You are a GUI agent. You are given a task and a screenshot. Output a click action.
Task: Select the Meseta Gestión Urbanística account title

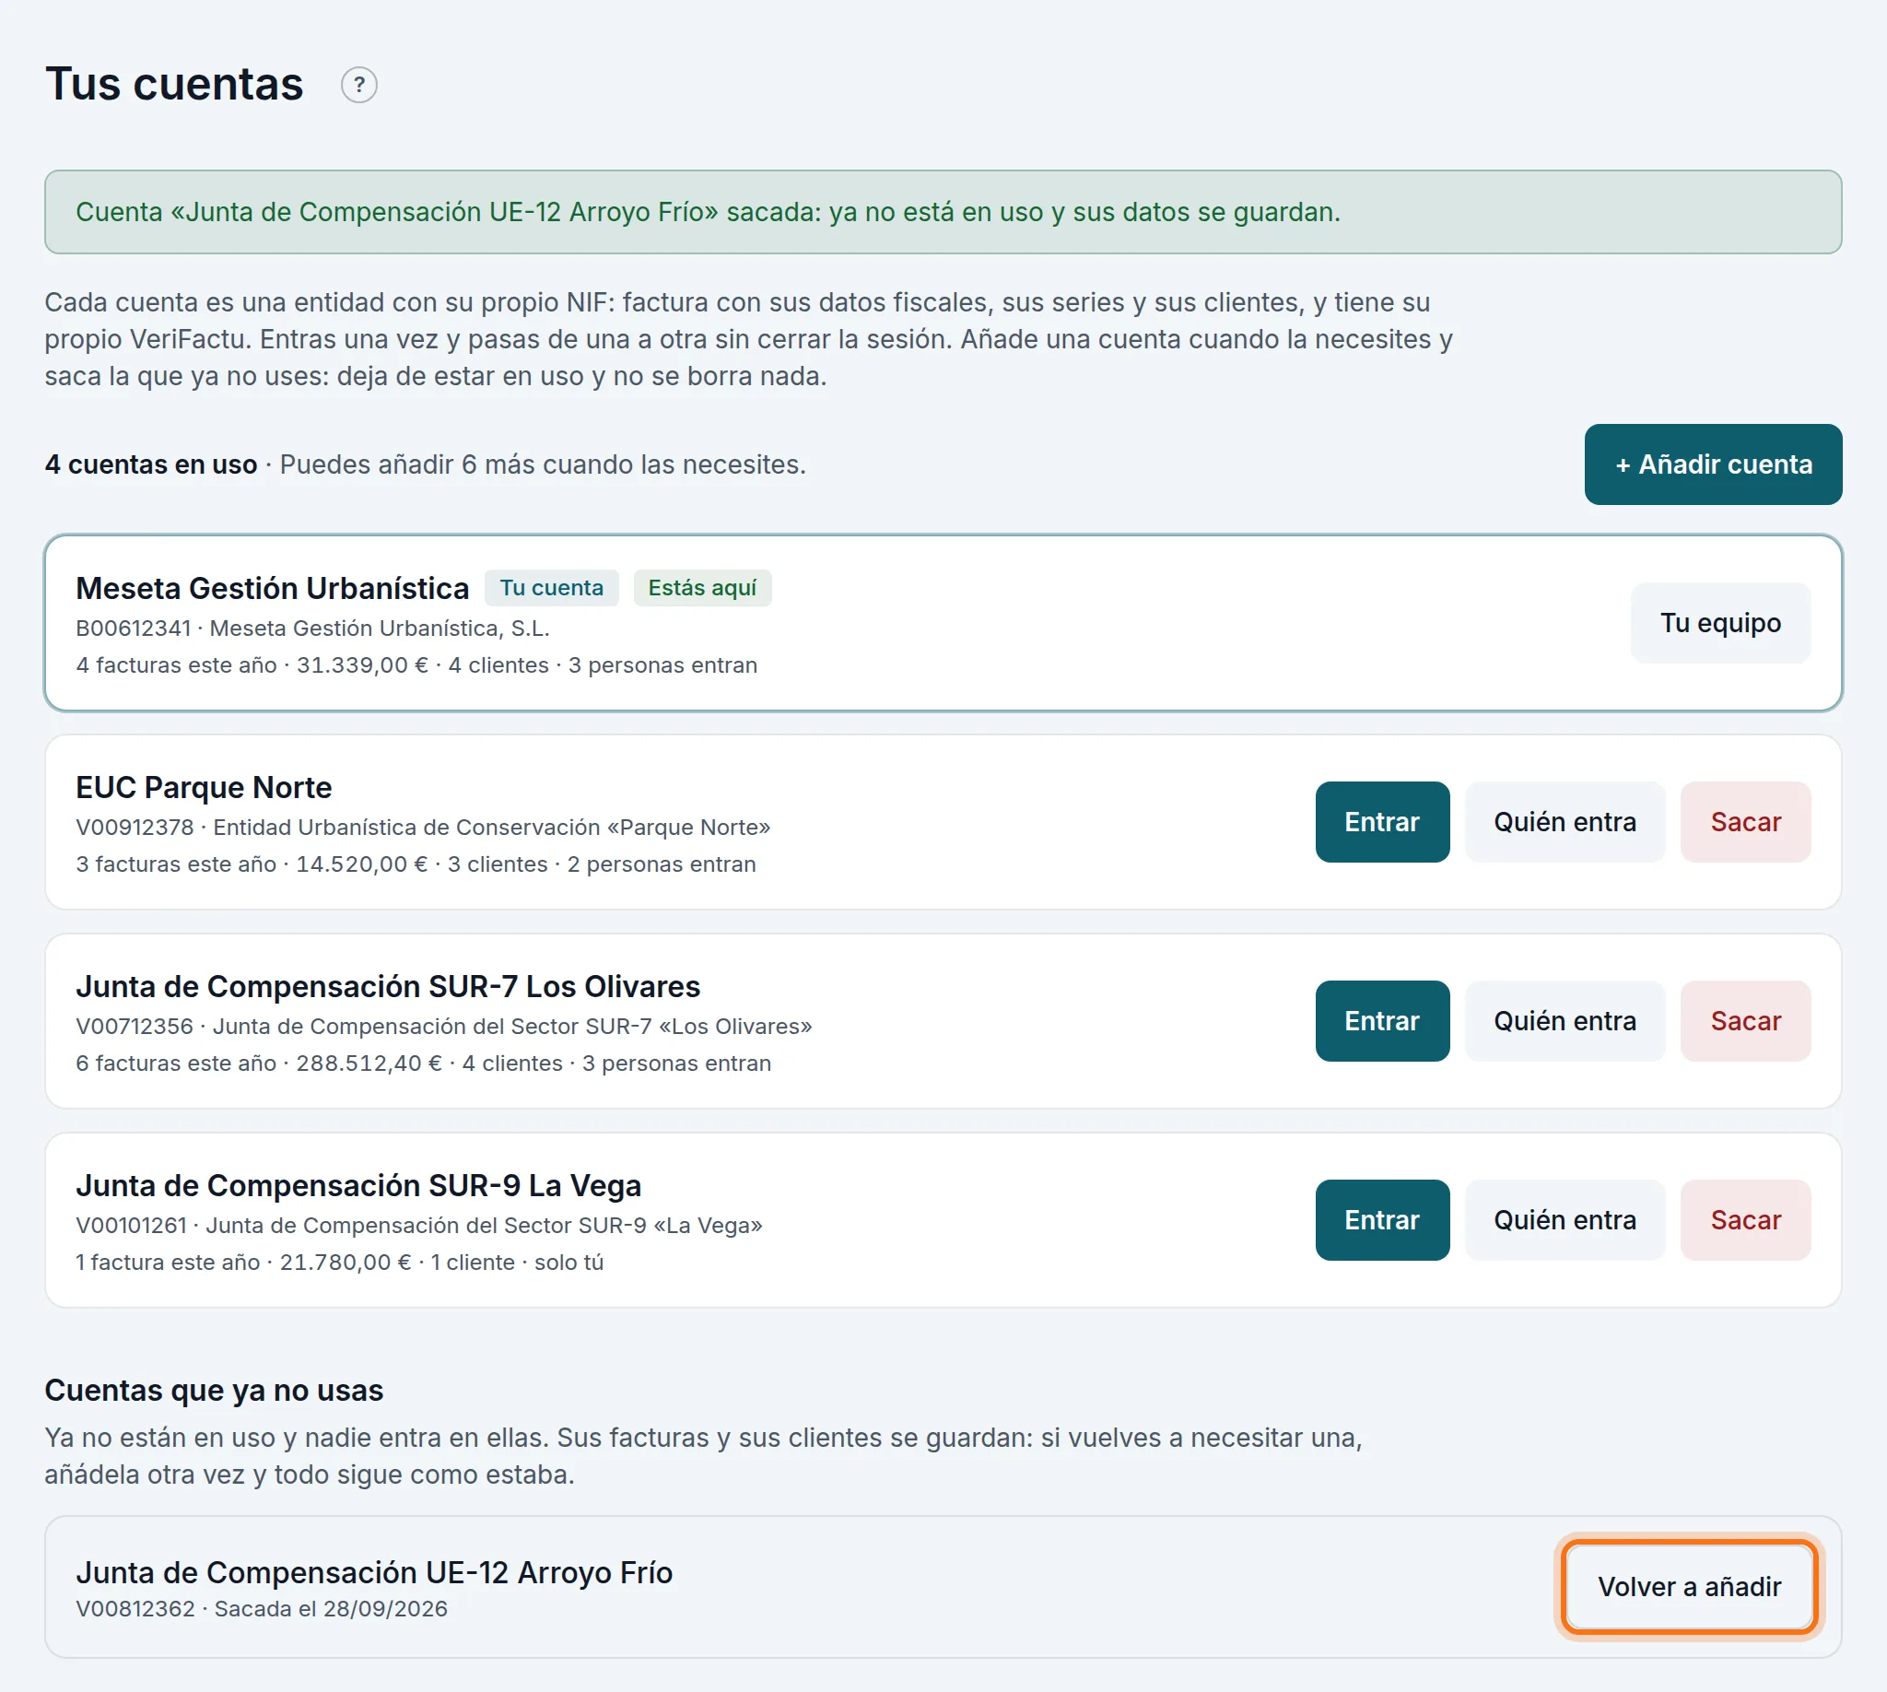pos(273,588)
